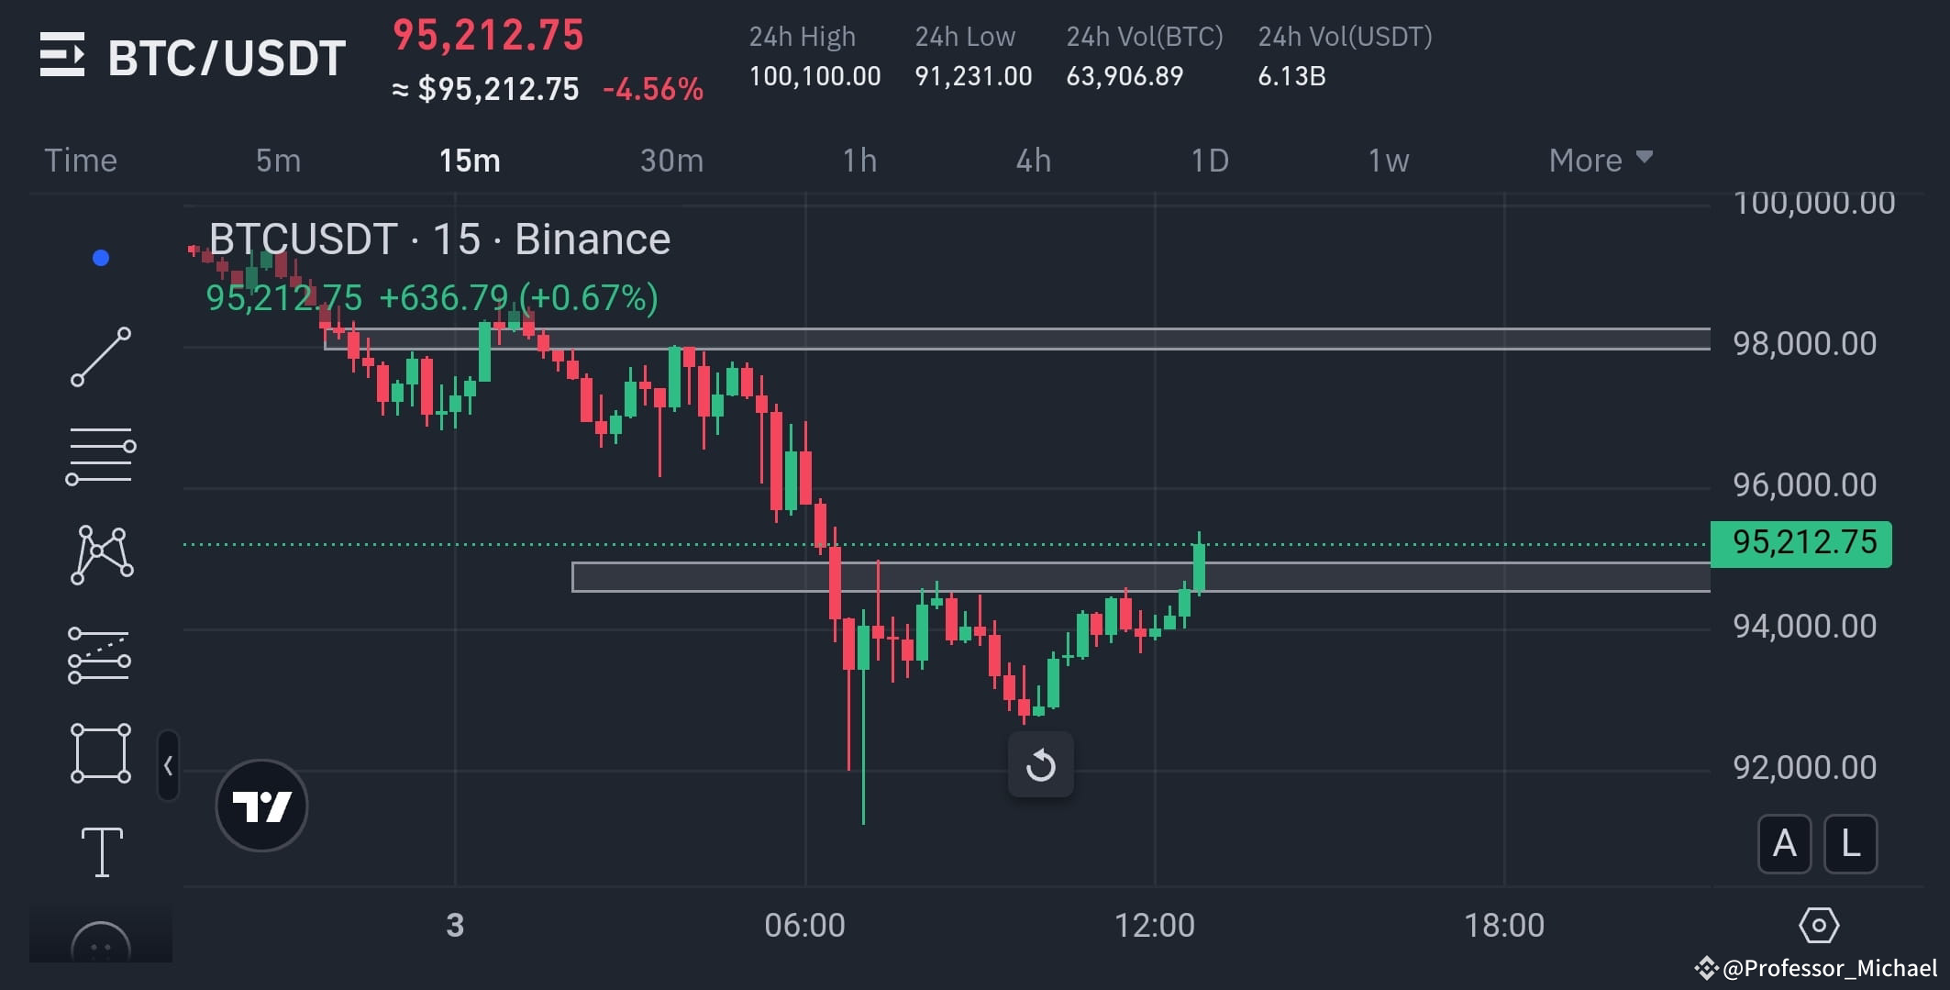
Task: Toggle auto scale with the A button
Action: 1784,844
